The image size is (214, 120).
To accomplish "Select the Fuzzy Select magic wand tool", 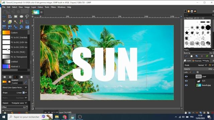I will 16,22.
